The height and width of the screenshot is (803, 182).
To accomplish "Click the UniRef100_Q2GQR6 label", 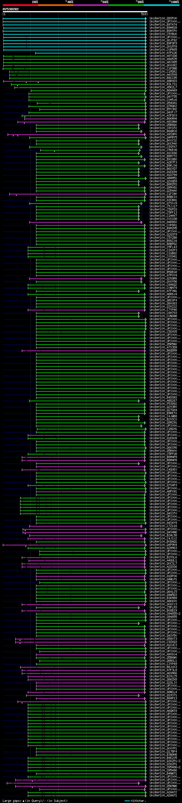I will tap(163, 278).
